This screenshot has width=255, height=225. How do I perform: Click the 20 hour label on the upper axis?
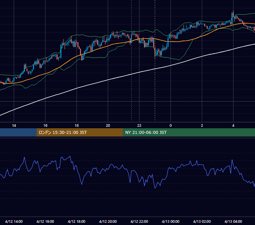pyautogui.click(x=108, y=126)
